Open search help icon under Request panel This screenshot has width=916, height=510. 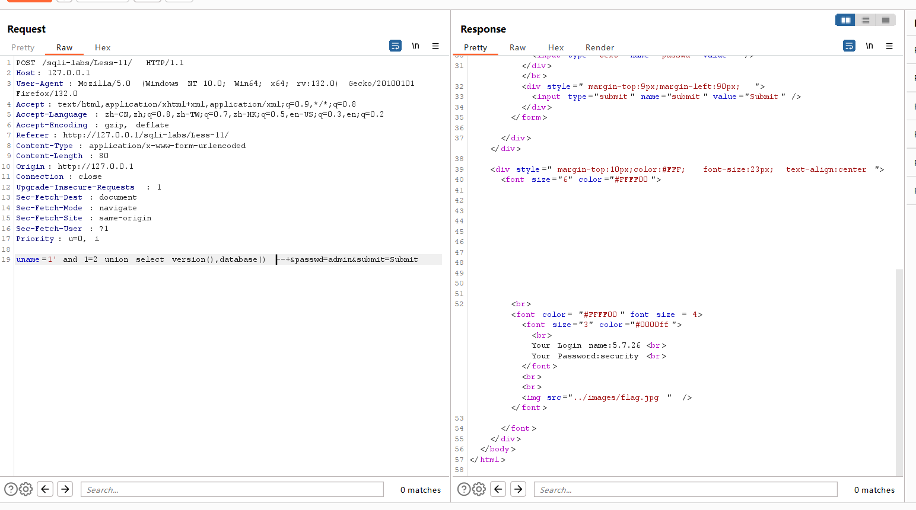click(x=11, y=489)
